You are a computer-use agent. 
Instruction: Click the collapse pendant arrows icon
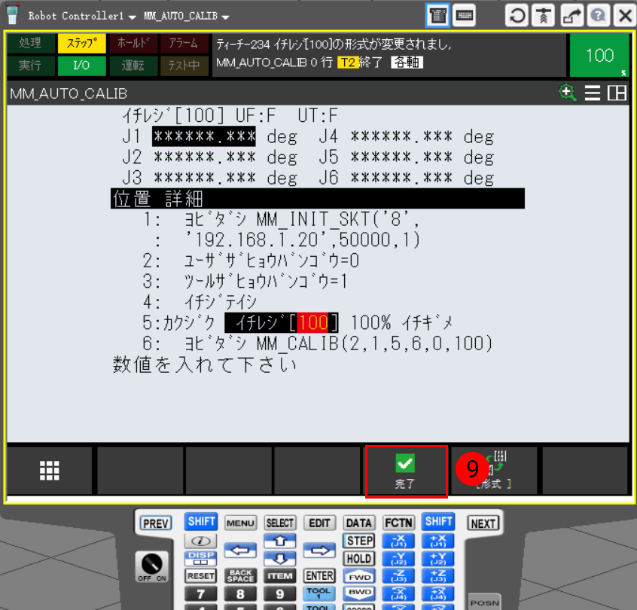point(544,16)
